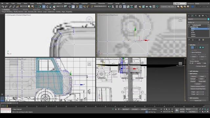
Task: Open the Modify panel icon
Action: pos(192,16)
